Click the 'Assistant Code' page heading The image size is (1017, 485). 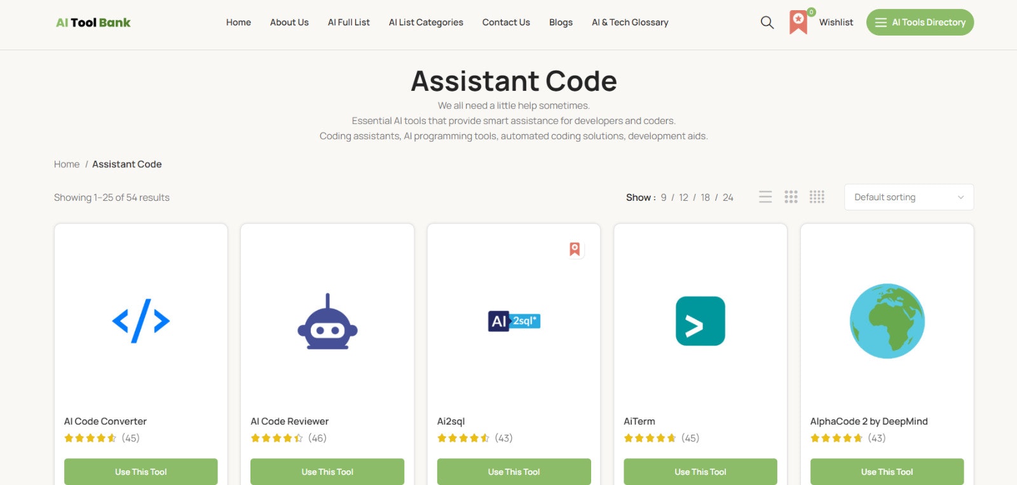click(x=514, y=81)
